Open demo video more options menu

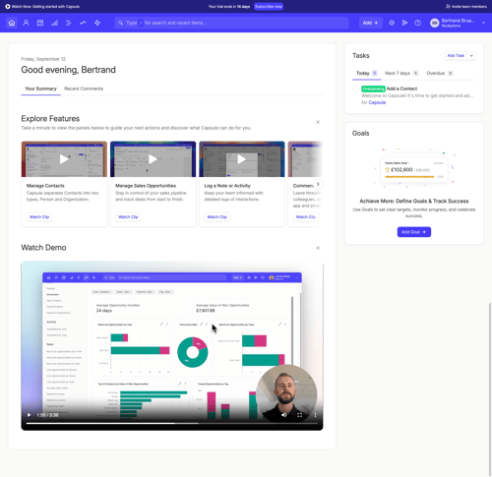(x=315, y=415)
